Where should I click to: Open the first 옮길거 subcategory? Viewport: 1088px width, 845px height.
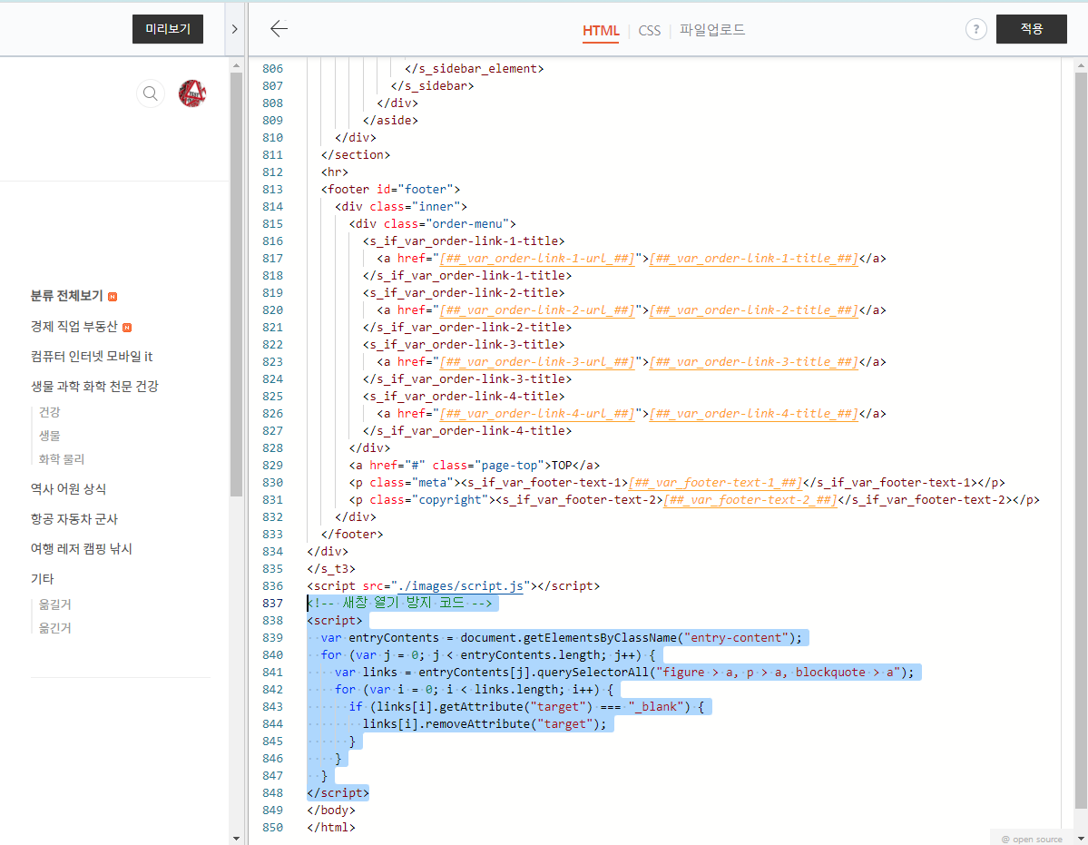pos(54,604)
